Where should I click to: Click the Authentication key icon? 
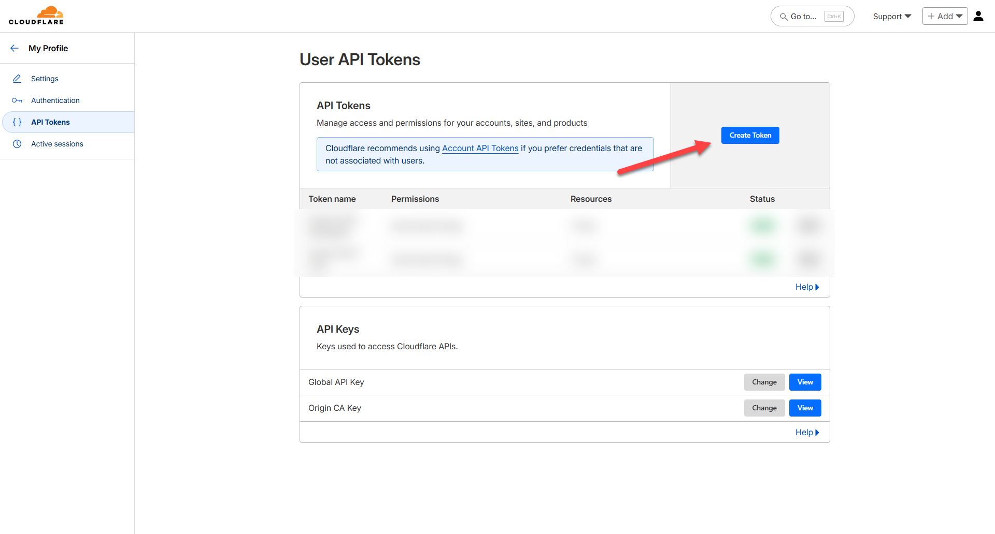pos(17,100)
